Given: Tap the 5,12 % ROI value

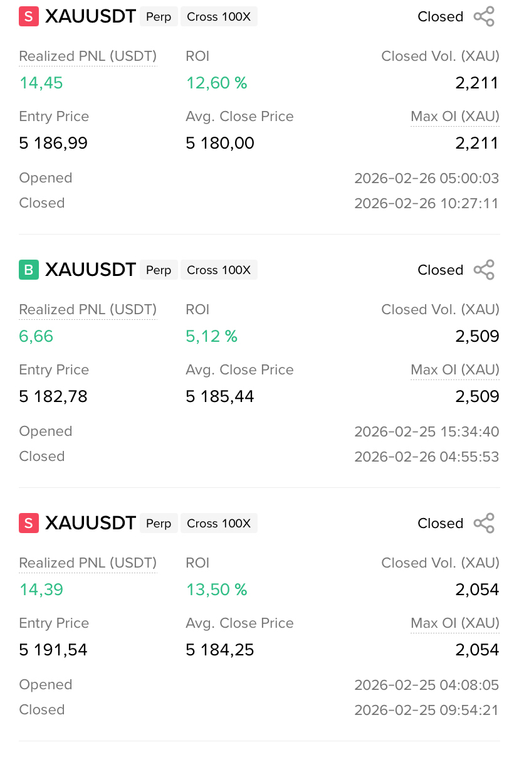Looking at the screenshot, I should coord(211,337).
